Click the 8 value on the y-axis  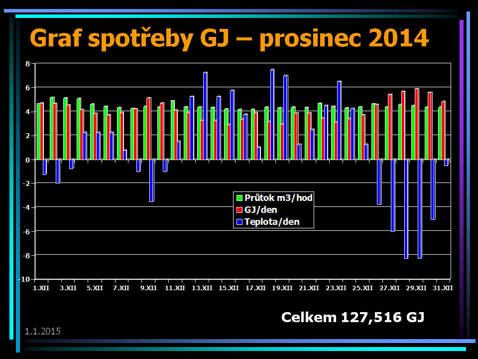28,64
